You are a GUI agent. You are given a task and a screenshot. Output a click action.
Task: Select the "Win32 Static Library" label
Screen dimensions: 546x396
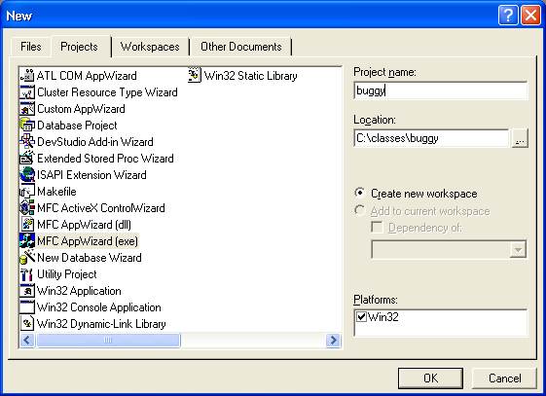click(251, 76)
